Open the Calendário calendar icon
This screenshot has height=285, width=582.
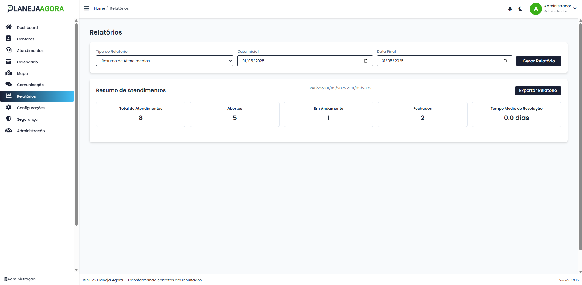point(9,62)
